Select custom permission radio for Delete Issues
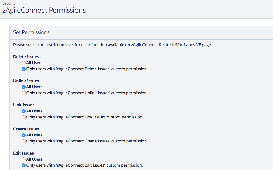 [24, 69]
